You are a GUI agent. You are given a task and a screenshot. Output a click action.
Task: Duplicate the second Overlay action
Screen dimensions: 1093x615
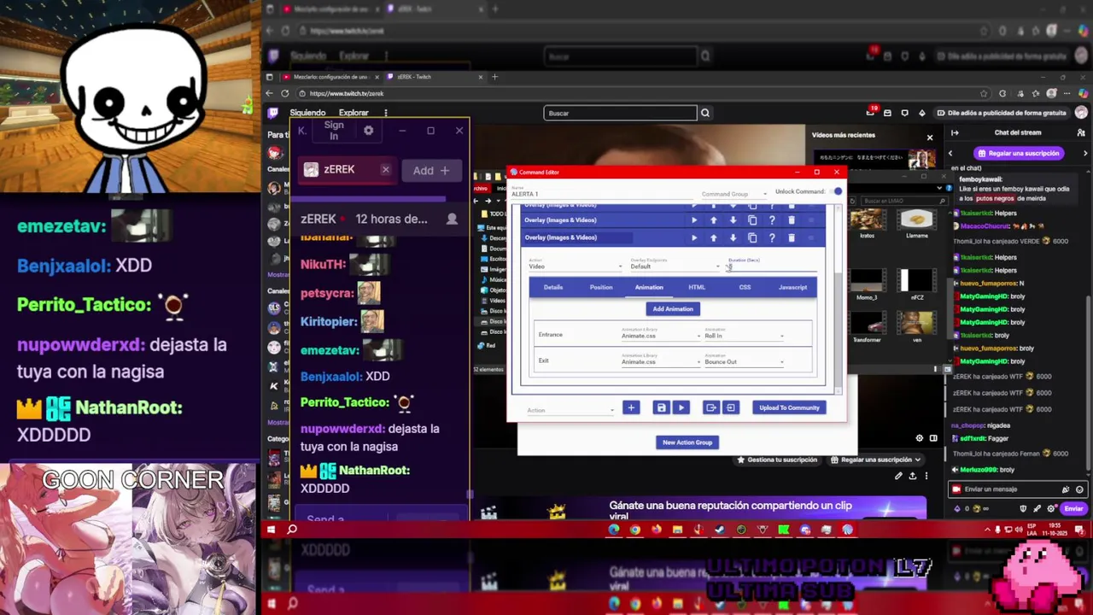pyautogui.click(x=752, y=220)
